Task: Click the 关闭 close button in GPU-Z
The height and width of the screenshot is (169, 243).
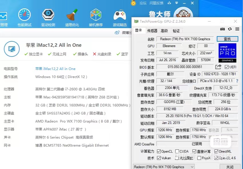Action: point(230,167)
